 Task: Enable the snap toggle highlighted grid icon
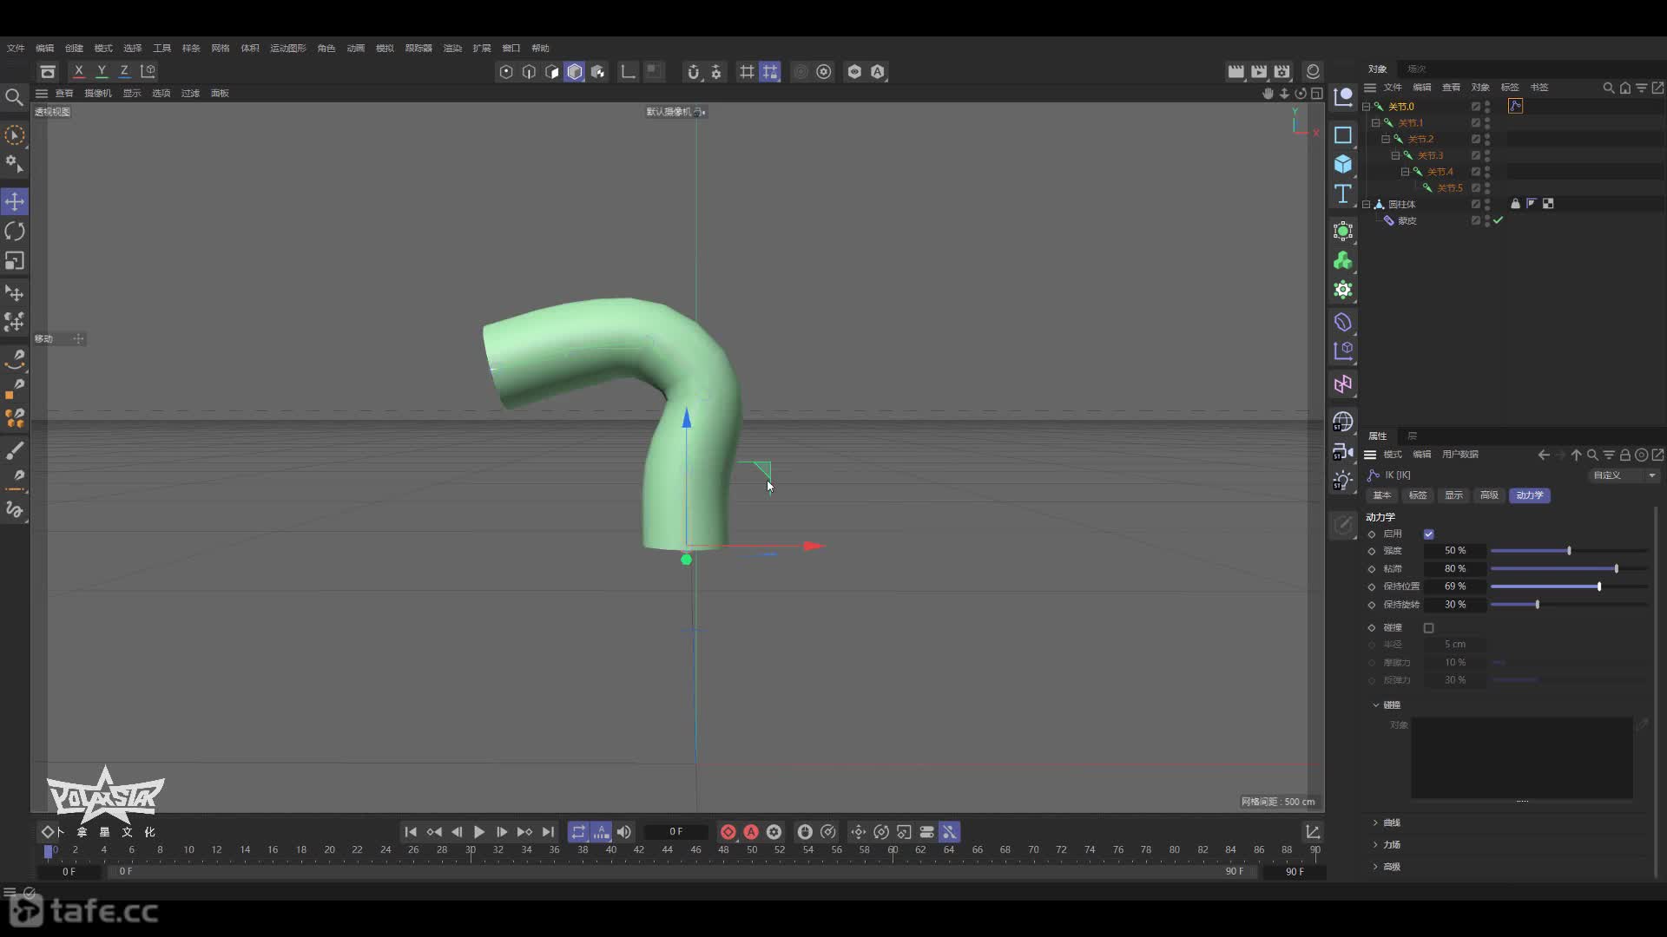point(770,72)
